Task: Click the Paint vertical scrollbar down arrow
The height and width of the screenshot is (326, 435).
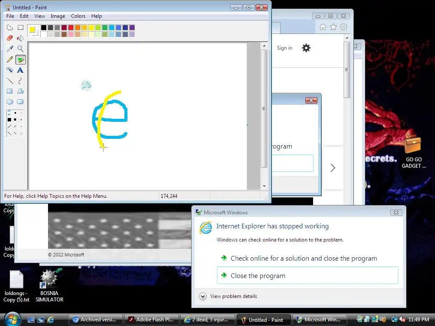Action: 264,186
